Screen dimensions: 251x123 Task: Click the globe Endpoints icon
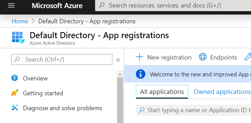203,57
